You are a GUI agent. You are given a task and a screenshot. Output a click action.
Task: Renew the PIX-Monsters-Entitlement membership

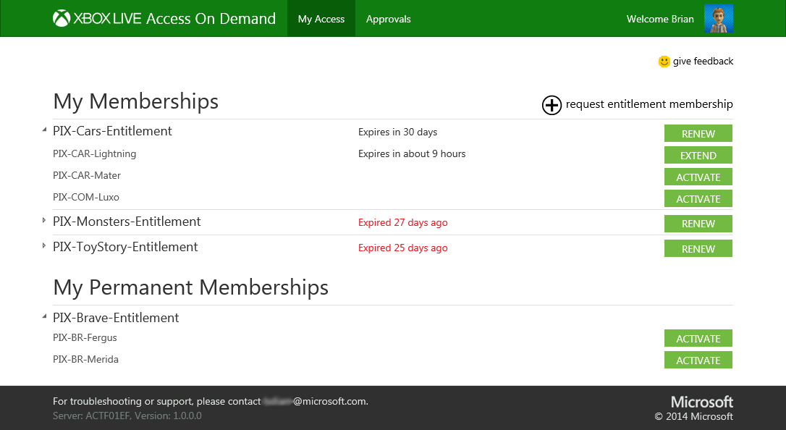(698, 224)
